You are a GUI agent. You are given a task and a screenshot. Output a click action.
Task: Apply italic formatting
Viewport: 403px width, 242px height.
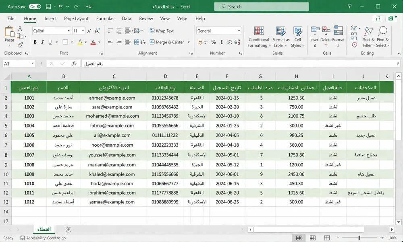(x=43, y=42)
